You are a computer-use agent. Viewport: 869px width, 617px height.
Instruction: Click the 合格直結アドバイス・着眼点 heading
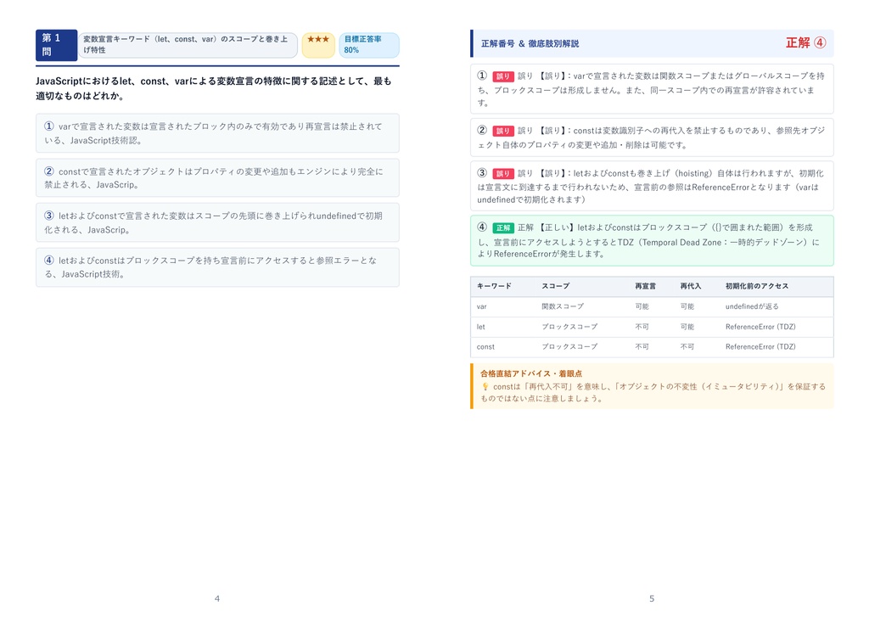pyautogui.click(x=531, y=373)
